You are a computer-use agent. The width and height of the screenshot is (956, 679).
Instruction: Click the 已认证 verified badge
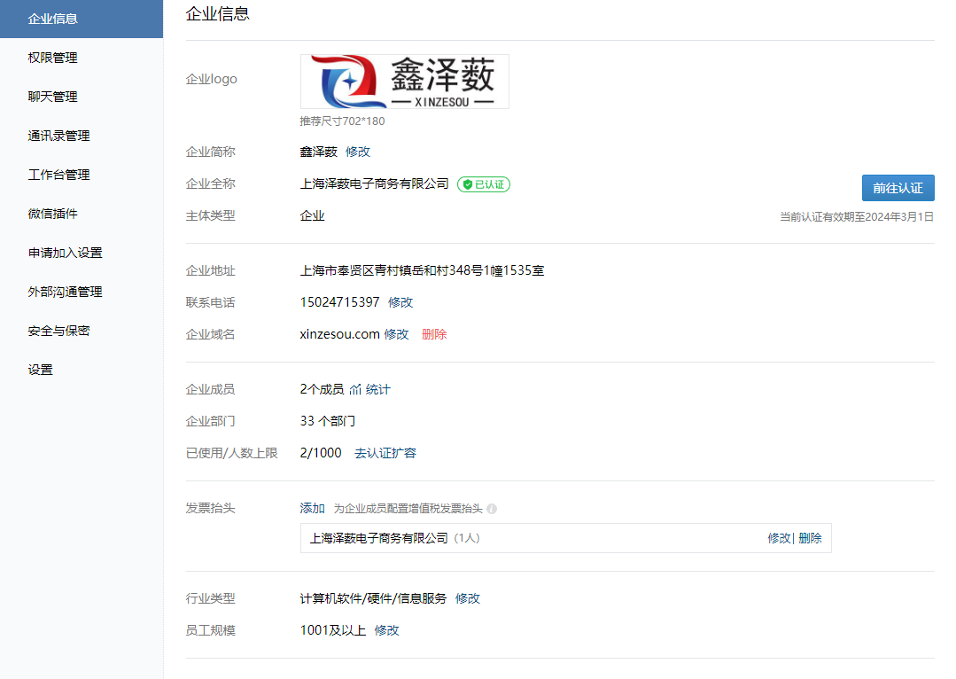pos(484,184)
